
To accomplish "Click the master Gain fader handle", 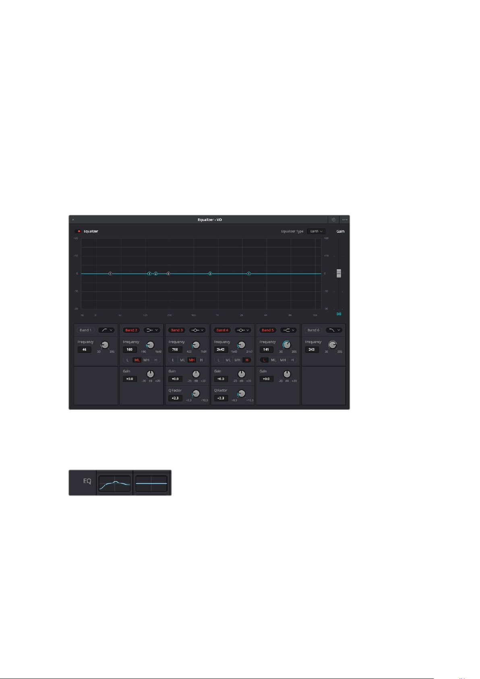I will coord(339,273).
